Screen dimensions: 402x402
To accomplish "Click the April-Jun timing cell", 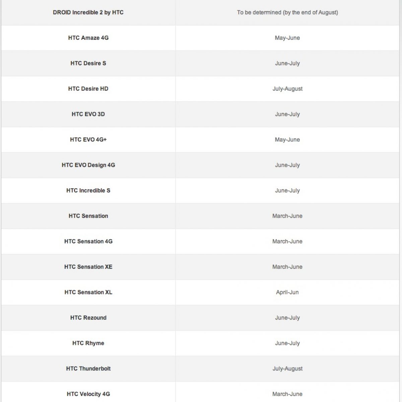I will coord(287,292).
